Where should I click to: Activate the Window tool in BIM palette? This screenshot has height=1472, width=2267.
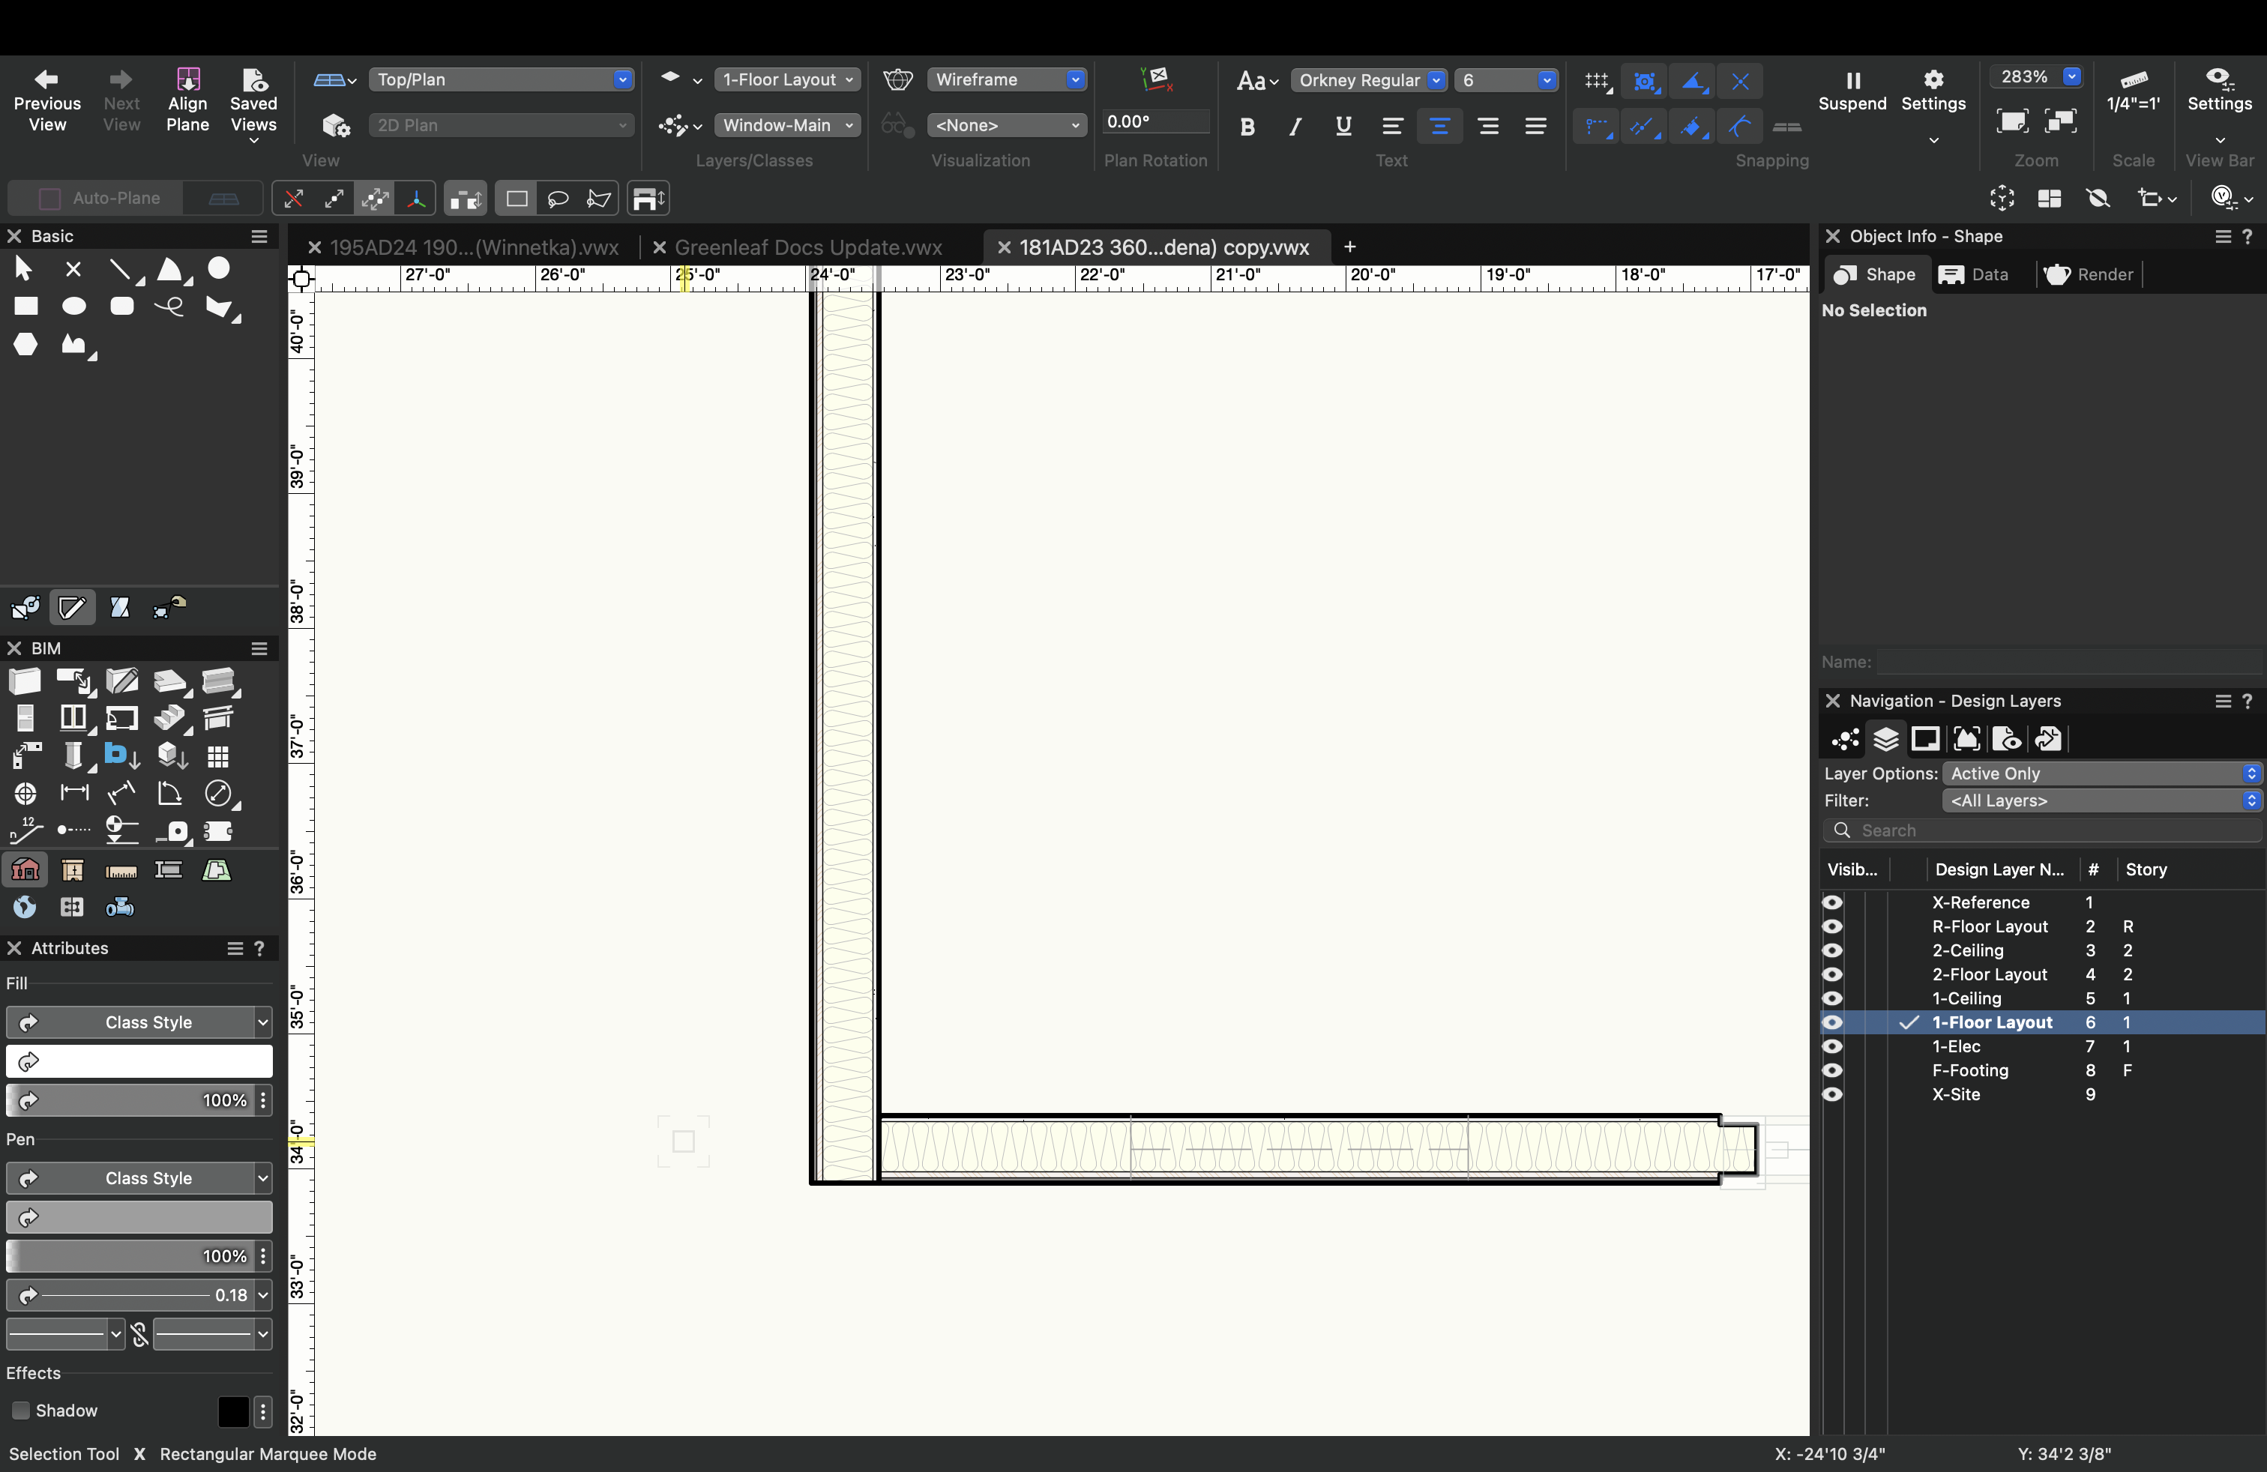click(x=74, y=718)
